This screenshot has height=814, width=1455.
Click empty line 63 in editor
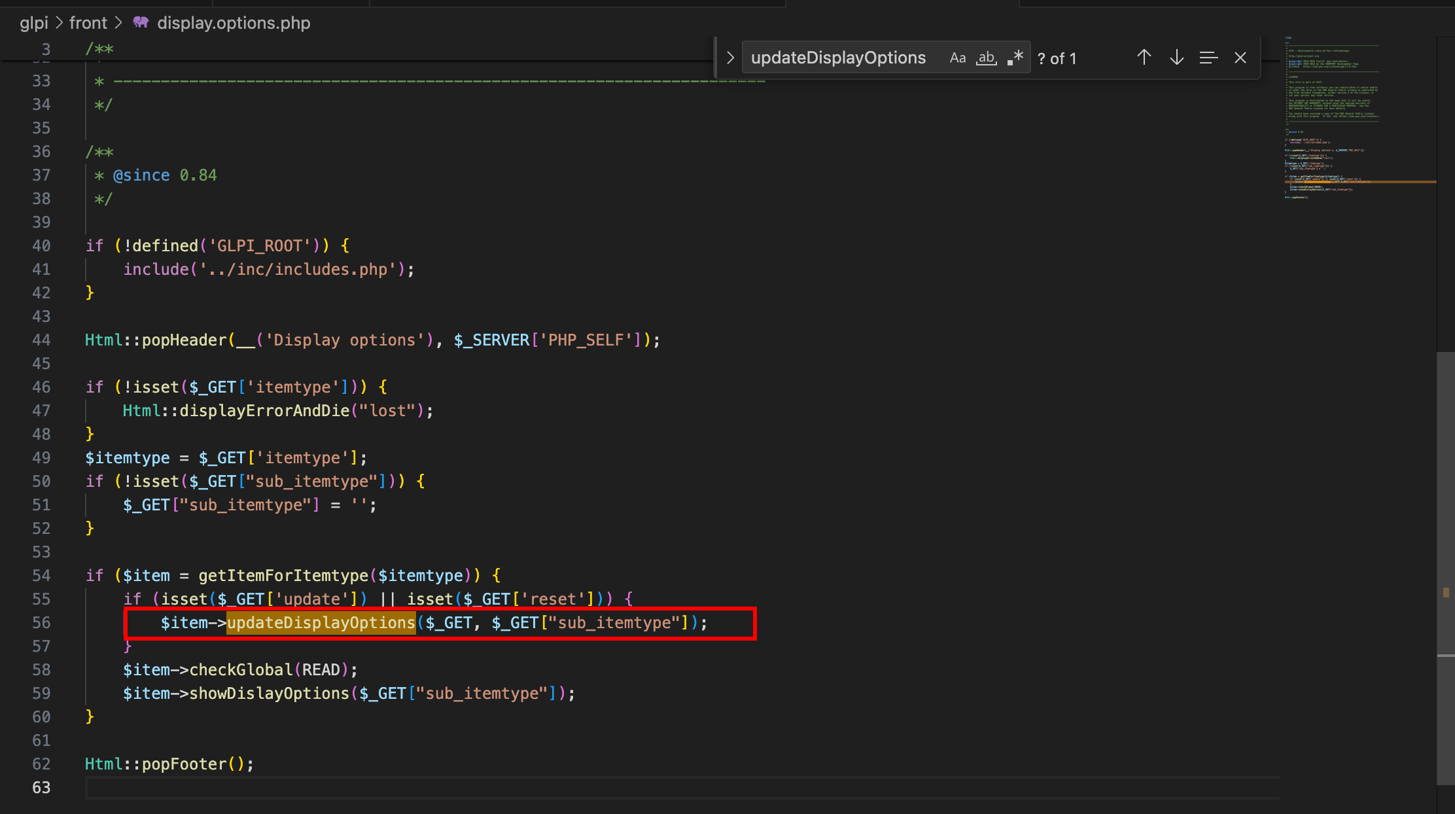click(682, 788)
